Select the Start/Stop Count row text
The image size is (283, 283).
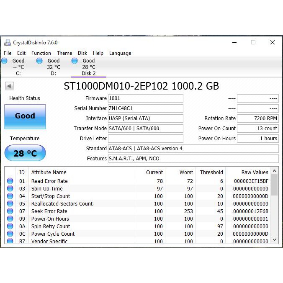[51, 196]
